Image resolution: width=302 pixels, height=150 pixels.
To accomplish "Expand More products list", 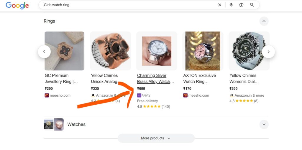I will (156, 138).
